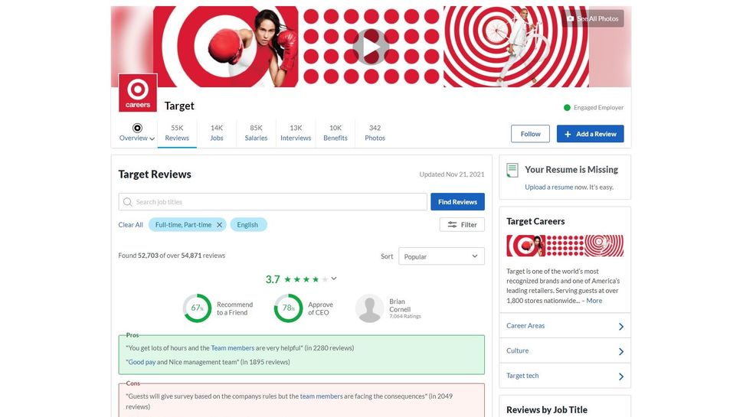The height and width of the screenshot is (417, 743).
Task: Click Brian Cornell's avatar
Action: click(x=369, y=308)
